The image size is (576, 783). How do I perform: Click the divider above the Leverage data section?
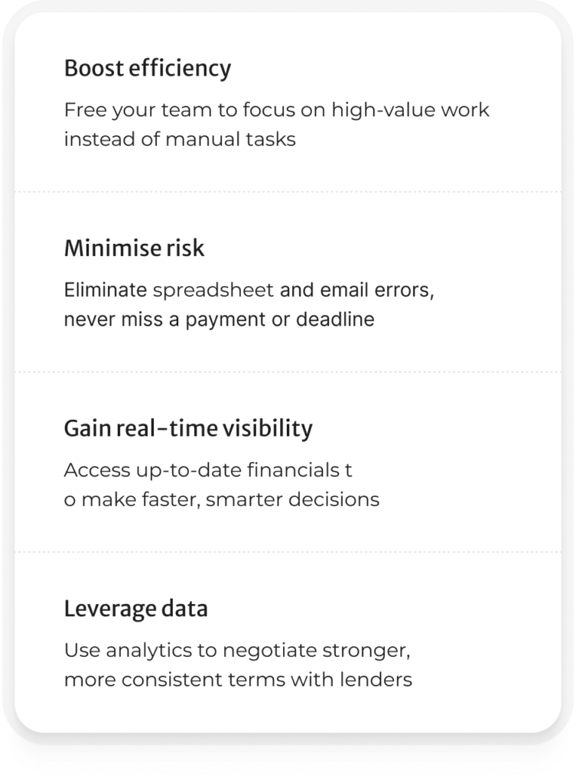click(288, 552)
